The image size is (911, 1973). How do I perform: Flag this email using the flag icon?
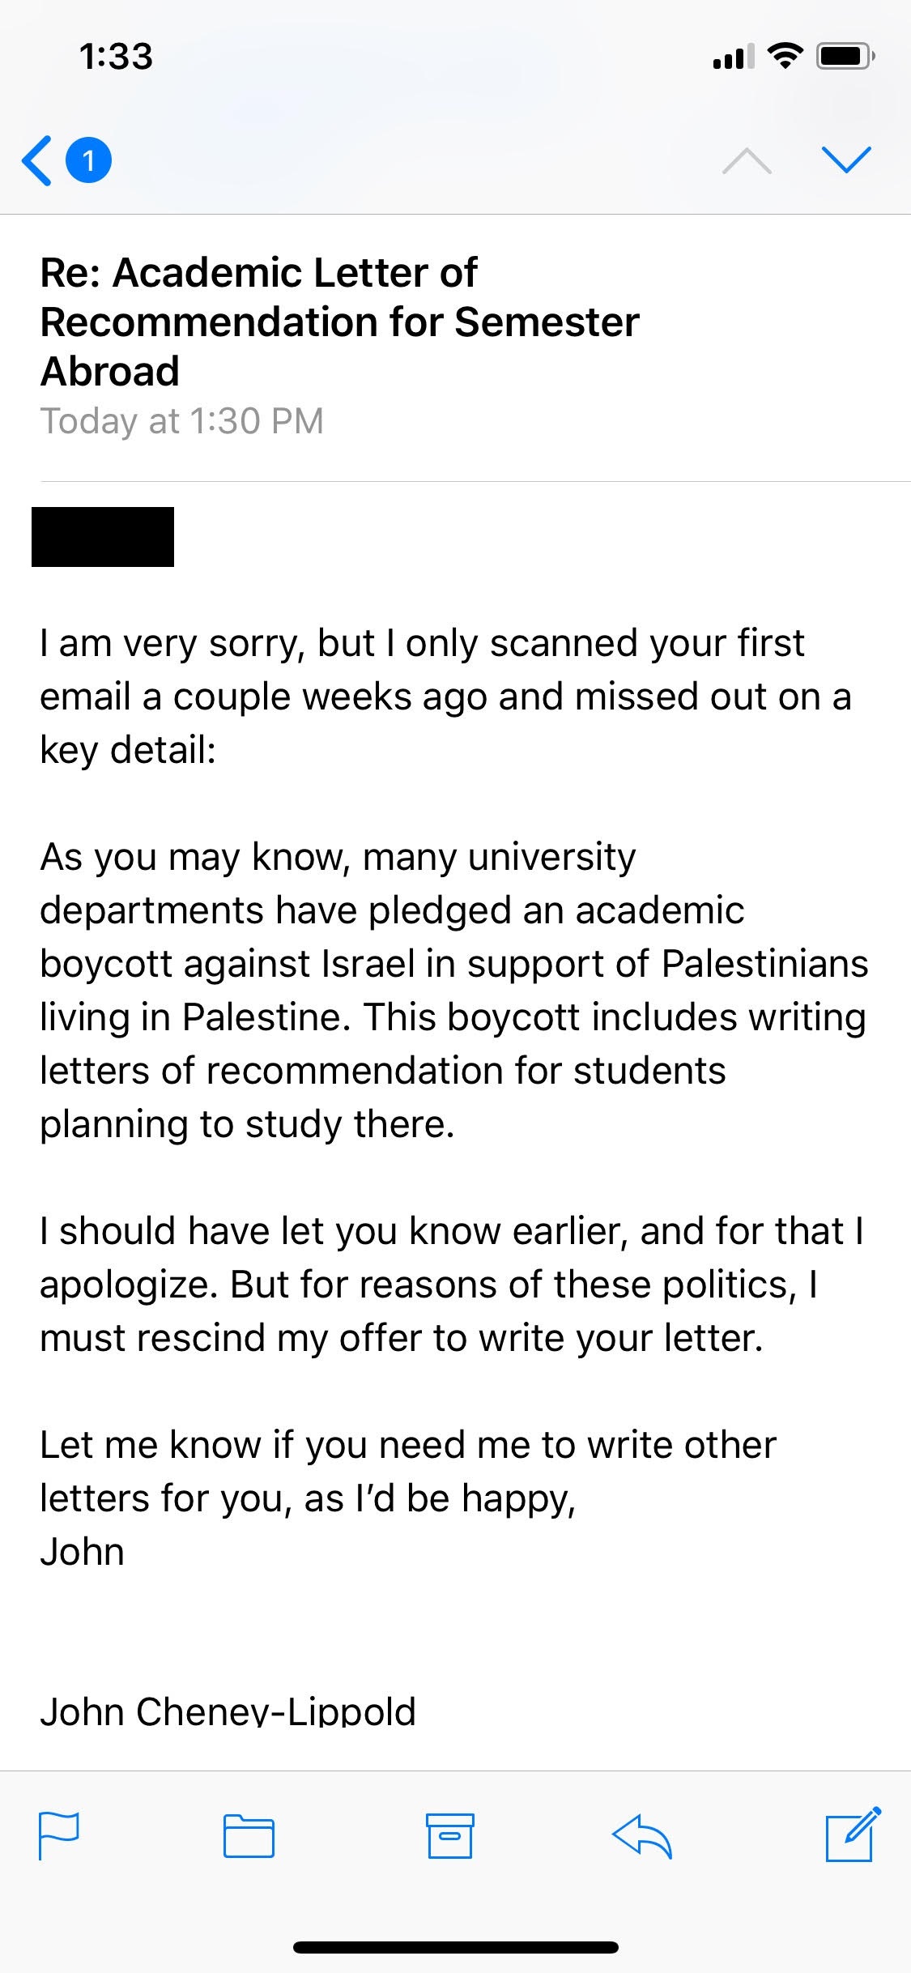coord(59,1835)
